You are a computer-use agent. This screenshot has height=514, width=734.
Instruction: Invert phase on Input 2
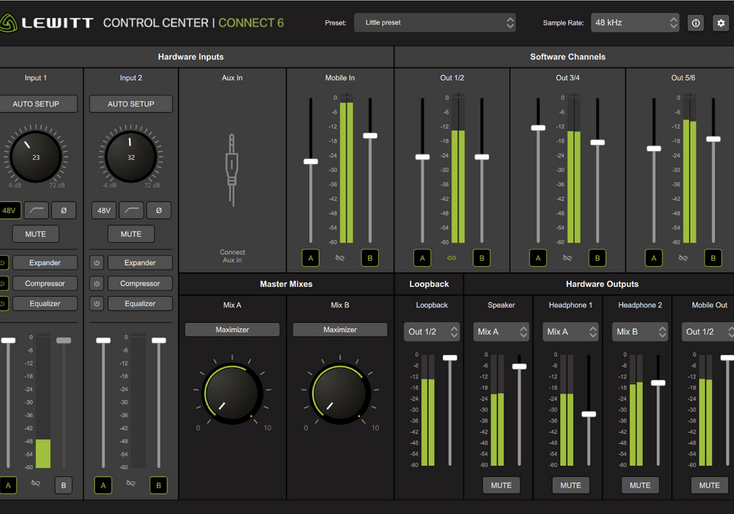[x=159, y=210]
